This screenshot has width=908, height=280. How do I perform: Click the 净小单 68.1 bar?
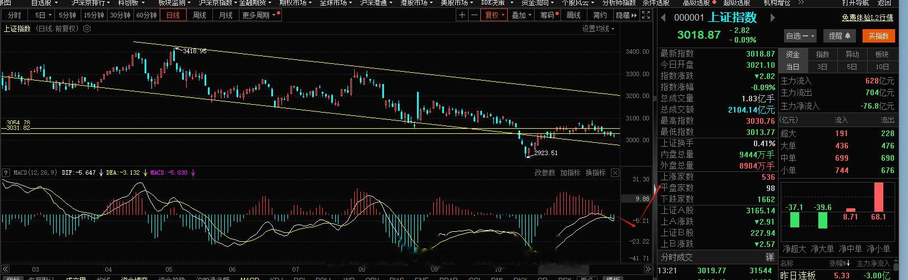878,197
